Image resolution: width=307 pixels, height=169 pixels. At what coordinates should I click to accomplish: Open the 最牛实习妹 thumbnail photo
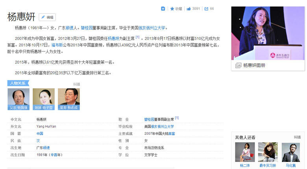[268, 152]
